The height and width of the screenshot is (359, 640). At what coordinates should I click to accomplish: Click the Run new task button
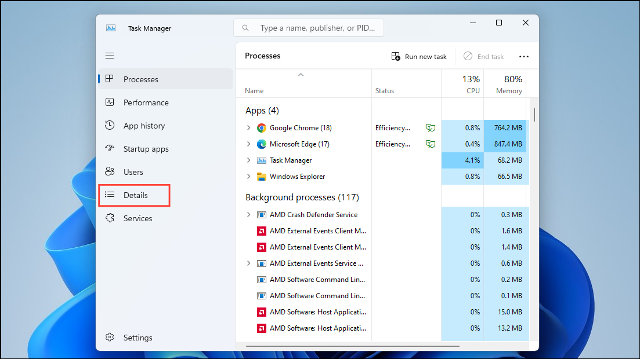point(419,56)
